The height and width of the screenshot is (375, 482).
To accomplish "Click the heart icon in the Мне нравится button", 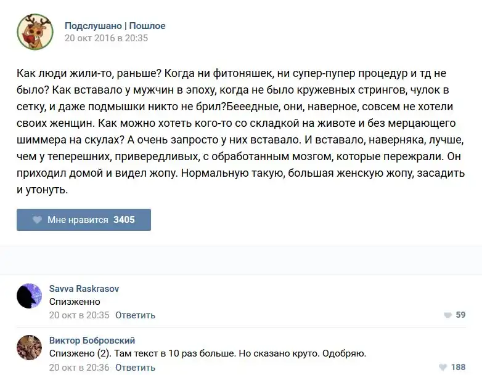I will pos(37,220).
